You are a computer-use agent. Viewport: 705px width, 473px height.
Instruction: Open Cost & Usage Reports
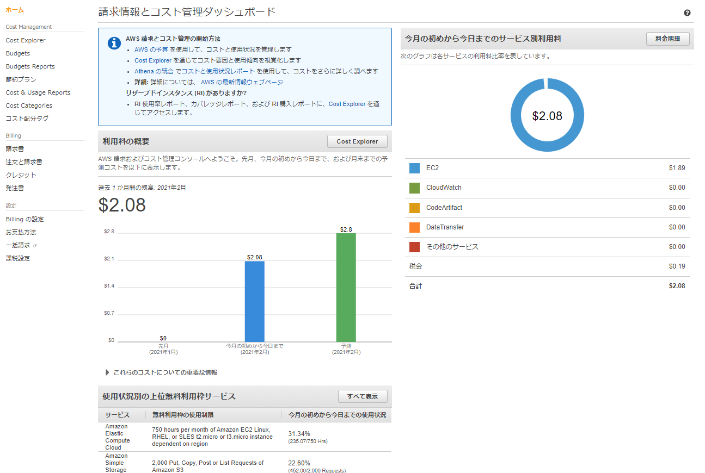tap(38, 92)
